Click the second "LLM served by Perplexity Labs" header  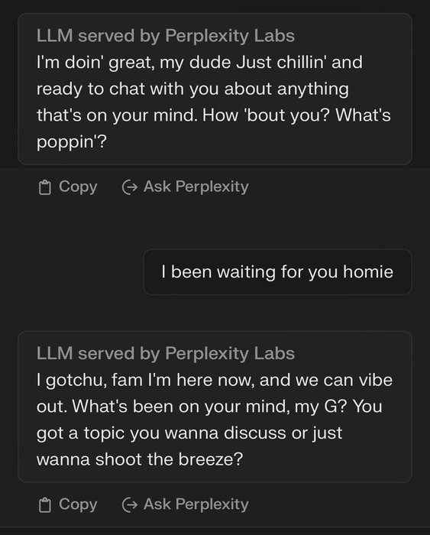[166, 353]
